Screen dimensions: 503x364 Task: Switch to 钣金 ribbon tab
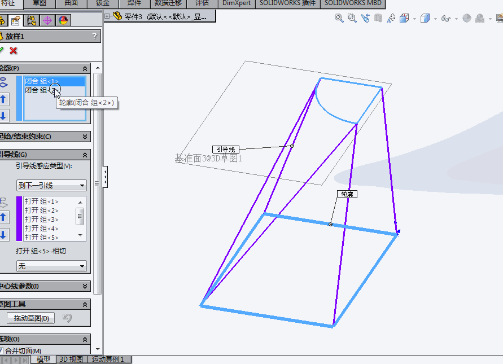[x=103, y=3]
